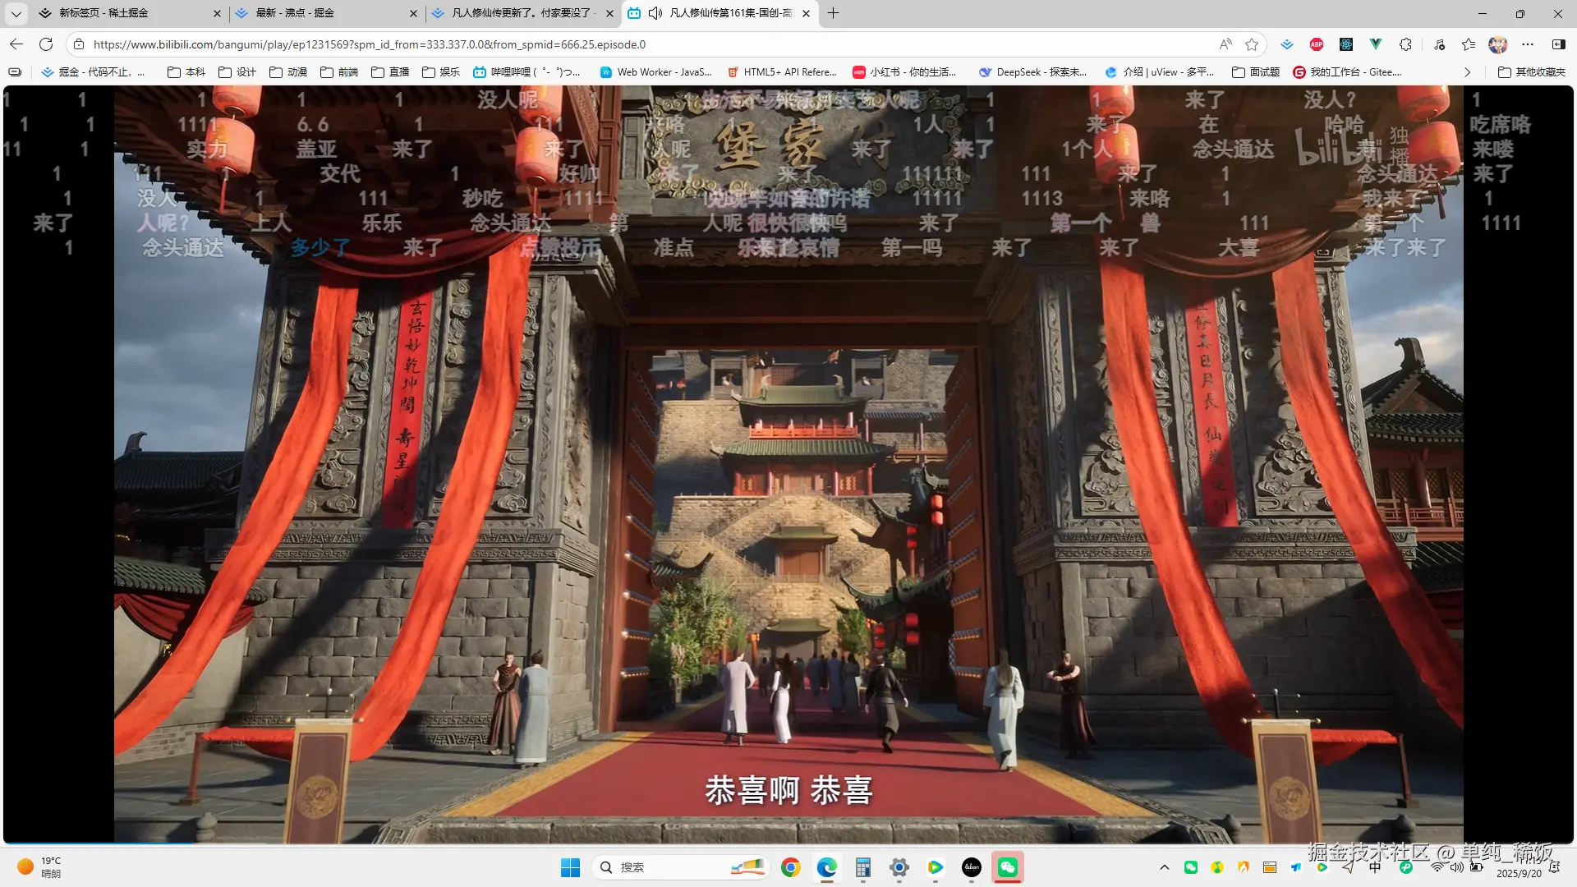Screen dimensions: 1577x887
Task: Open the vertical tabs chevron menu
Action: coord(15,13)
